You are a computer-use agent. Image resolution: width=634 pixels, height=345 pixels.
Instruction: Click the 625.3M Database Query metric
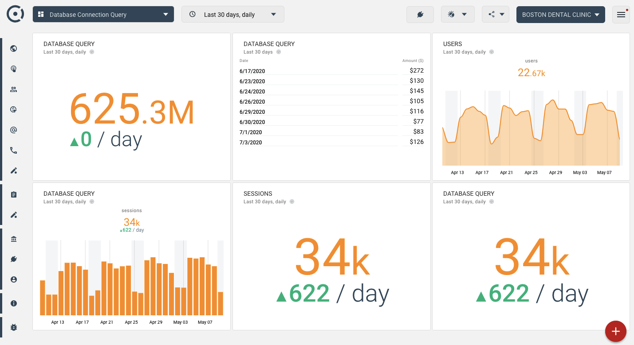132,109
